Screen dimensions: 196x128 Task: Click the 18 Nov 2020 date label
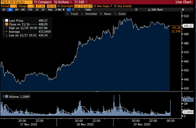pos(85,124)
